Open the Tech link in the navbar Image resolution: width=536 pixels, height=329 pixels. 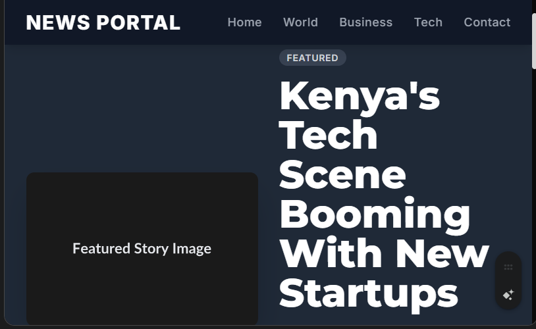click(x=428, y=22)
